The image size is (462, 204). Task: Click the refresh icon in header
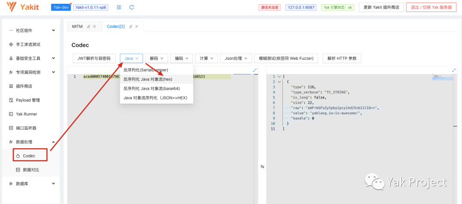(132, 7)
